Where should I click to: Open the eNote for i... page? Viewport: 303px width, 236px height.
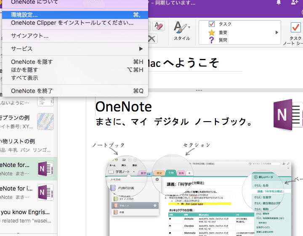click(29, 192)
